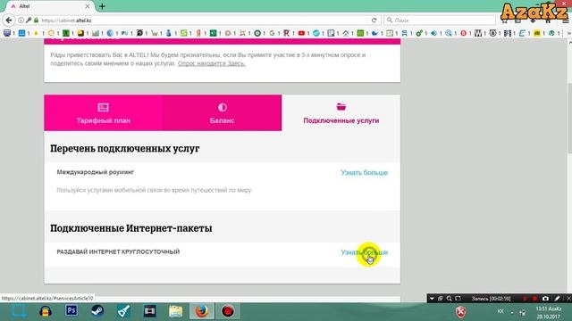The image size is (572, 321).
Task: Click the recorder panel camera screenshot icon
Action: tap(545, 299)
